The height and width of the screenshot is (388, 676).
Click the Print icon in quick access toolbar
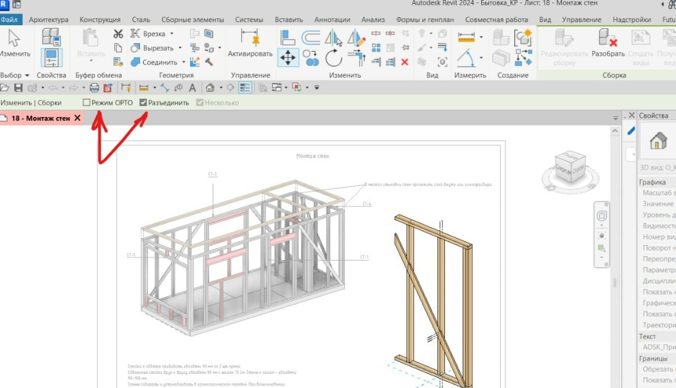[x=94, y=88]
